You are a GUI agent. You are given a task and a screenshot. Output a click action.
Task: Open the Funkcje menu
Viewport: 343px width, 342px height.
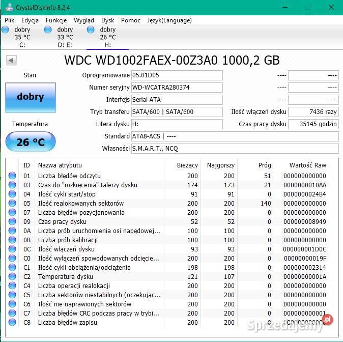[56, 20]
